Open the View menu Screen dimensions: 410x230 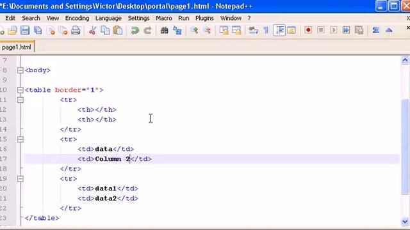(53, 19)
